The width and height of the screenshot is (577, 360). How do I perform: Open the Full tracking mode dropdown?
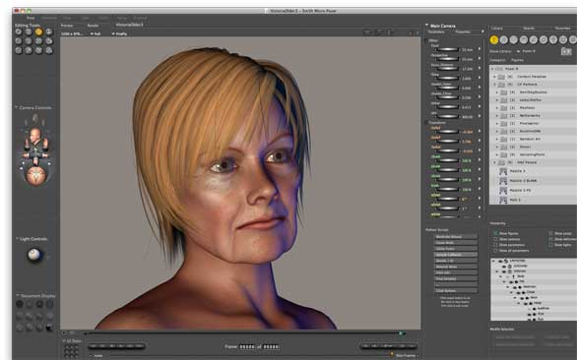click(x=96, y=33)
